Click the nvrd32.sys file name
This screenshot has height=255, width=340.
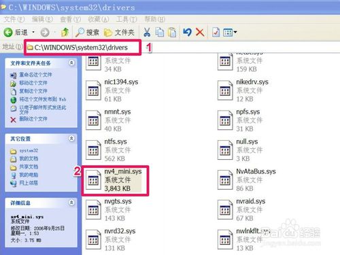[x=120, y=231]
